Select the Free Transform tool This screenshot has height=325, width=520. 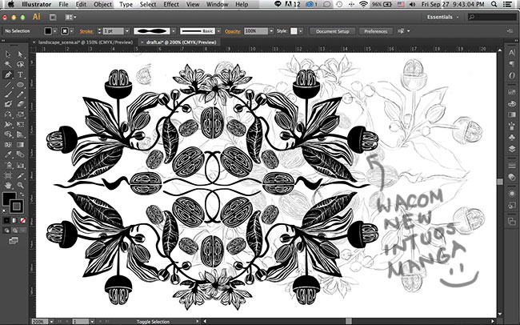coord(20,125)
